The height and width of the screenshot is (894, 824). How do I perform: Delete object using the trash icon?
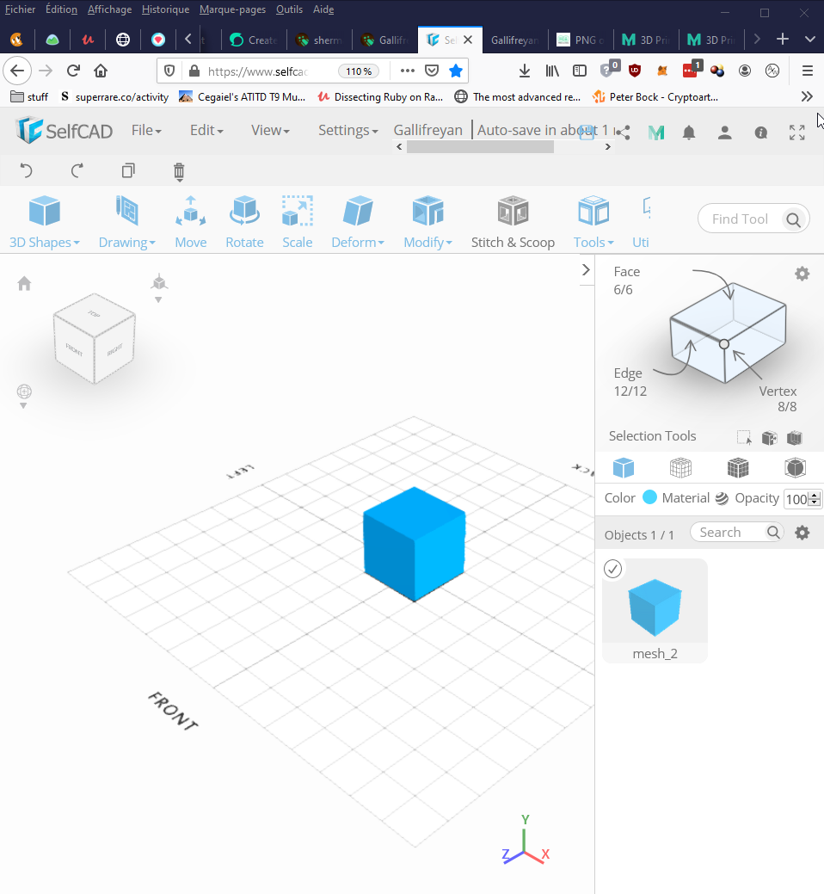point(179,171)
